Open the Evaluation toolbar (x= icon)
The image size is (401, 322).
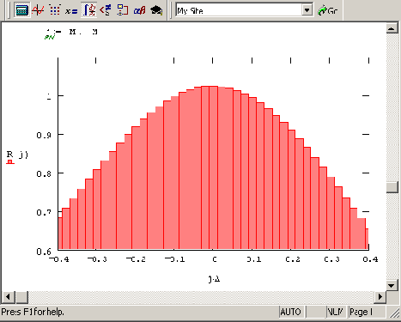coord(71,10)
